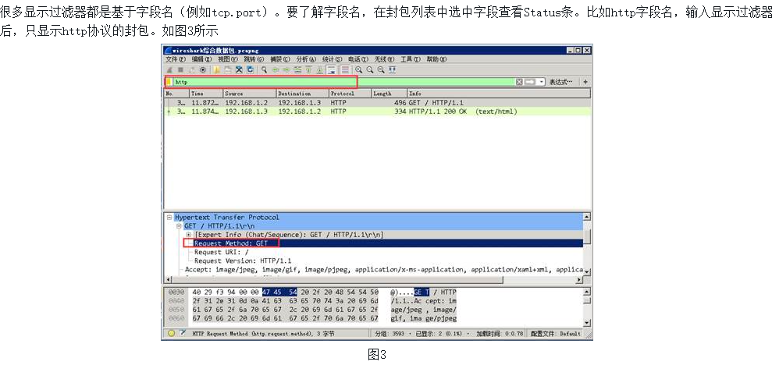Sort by the Length column header

pos(389,94)
